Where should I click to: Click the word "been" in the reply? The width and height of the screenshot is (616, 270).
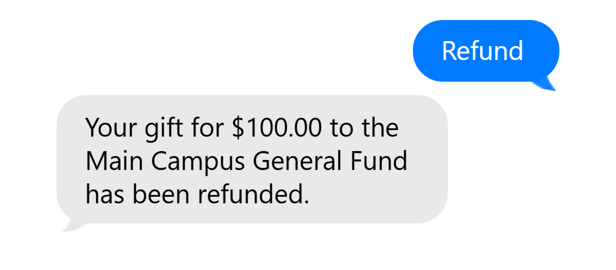point(161,194)
